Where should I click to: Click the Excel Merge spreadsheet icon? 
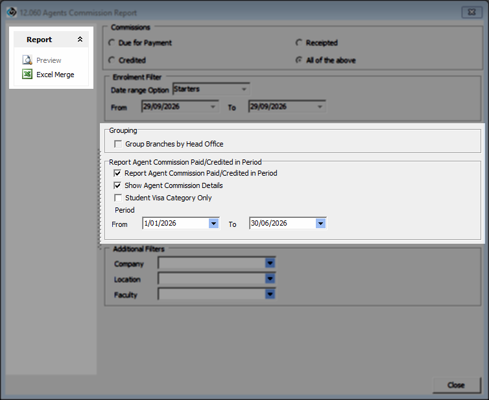point(27,74)
